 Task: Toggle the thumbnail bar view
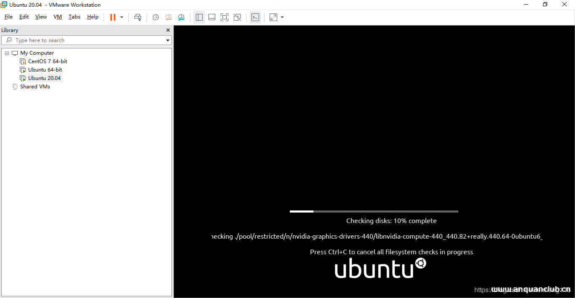tap(212, 17)
